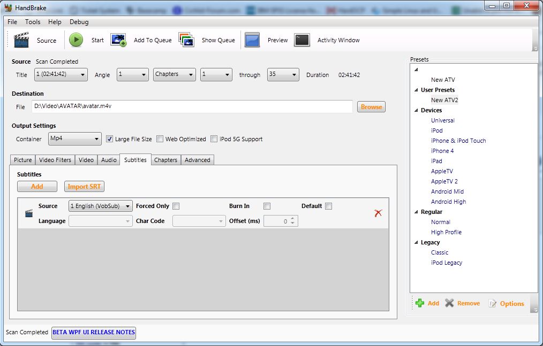The image size is (543, 346).
Task: Click the Add To Queue icon
Action: [118, 40]
